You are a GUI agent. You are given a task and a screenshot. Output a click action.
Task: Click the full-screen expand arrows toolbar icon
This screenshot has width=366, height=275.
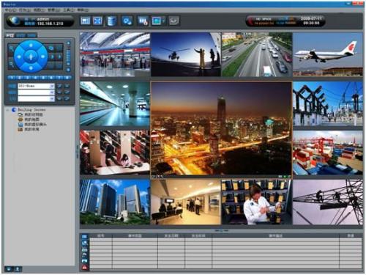[97, 21]
